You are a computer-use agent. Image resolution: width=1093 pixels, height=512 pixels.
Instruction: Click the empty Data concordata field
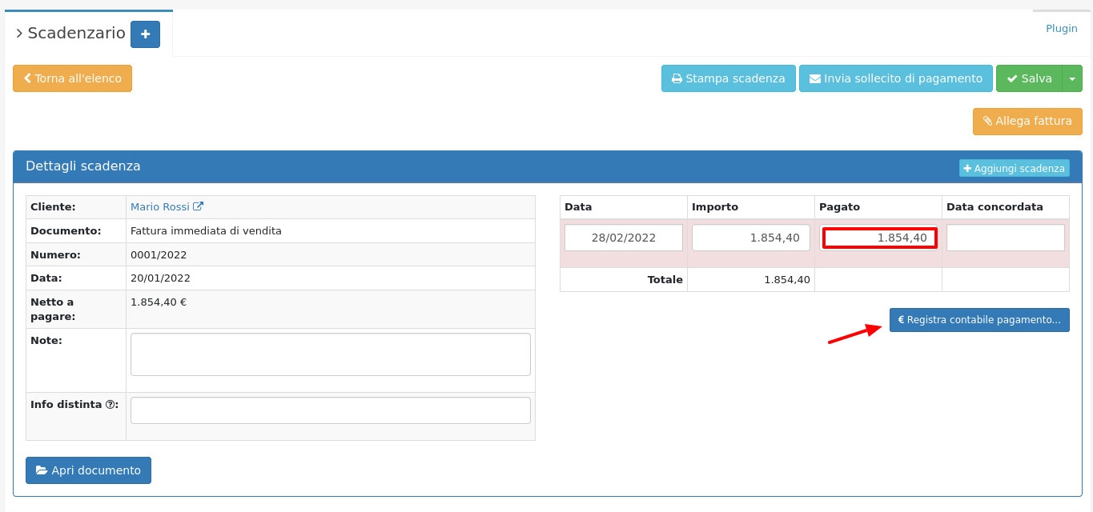pos(1006,238)
